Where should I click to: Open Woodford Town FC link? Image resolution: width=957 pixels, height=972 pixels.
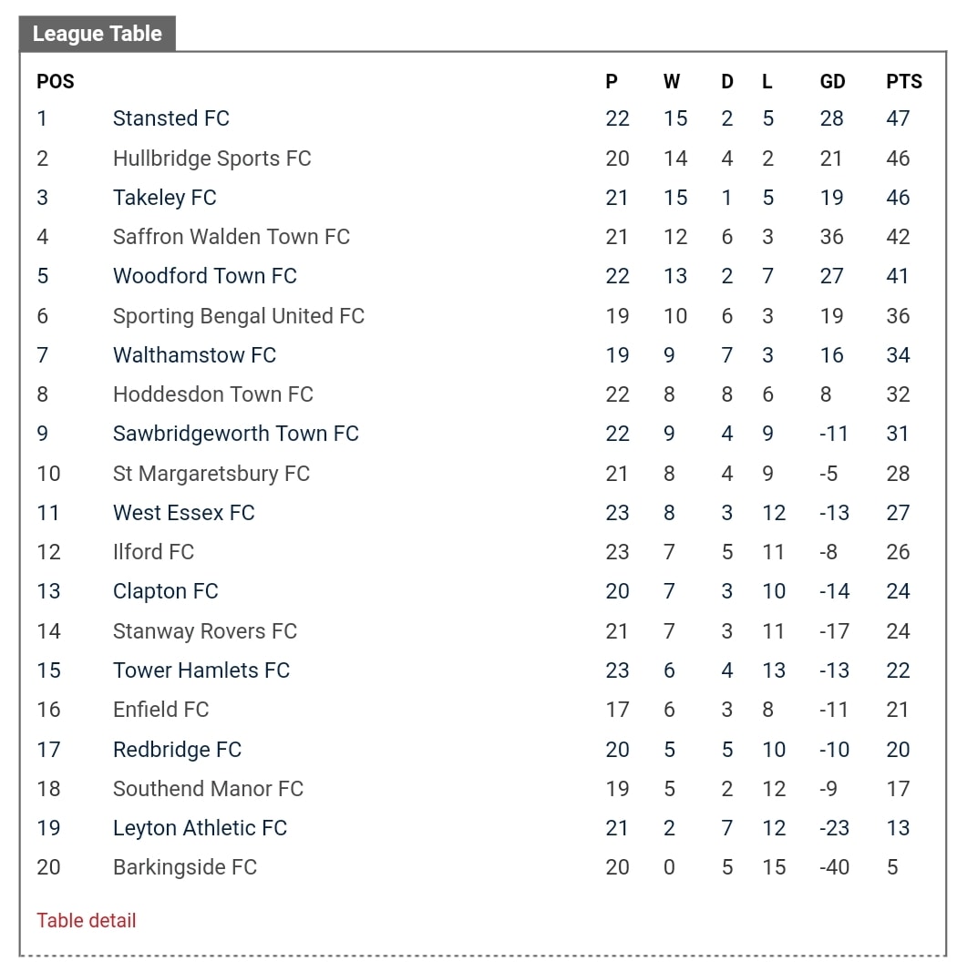(x=205, y=276)
